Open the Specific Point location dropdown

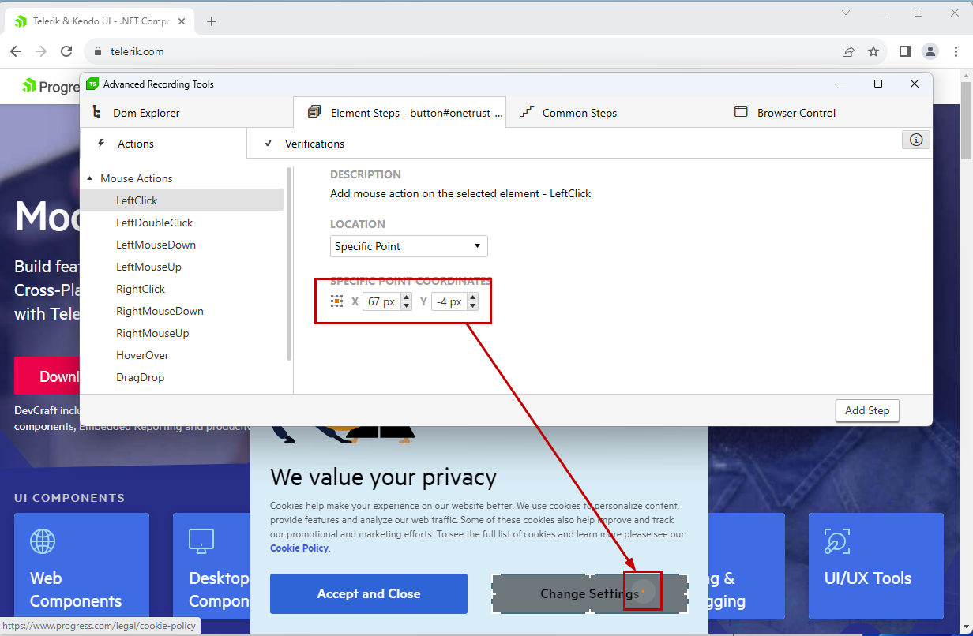coord(409,246)
